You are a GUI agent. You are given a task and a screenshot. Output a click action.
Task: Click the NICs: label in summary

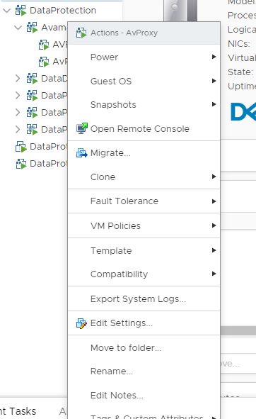coord(239,43)
